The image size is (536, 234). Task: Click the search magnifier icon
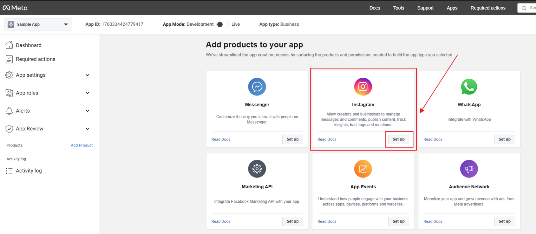point(523,7)
